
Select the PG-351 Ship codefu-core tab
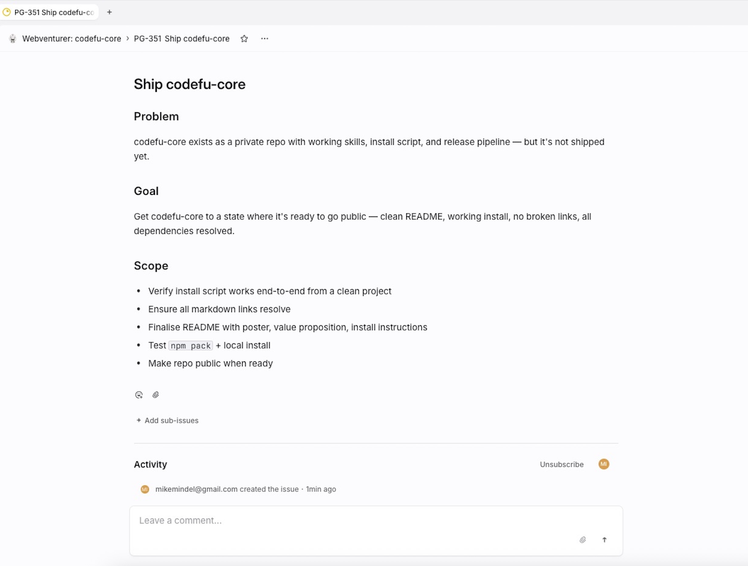(51, 12)
